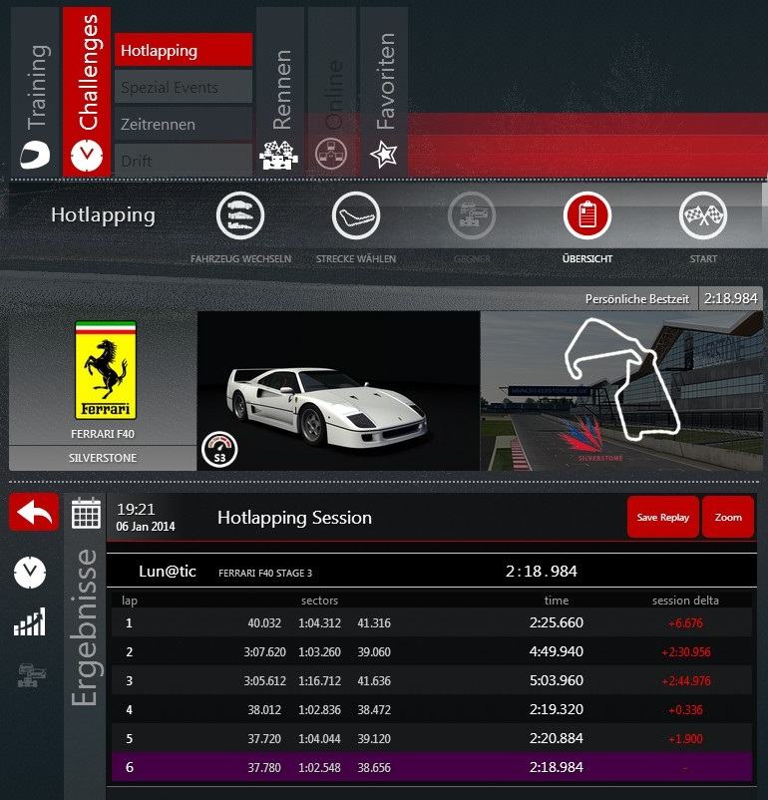Click the S3 stage gauge badge
This screenshot has height=800, width=768.
click(220, 450)
